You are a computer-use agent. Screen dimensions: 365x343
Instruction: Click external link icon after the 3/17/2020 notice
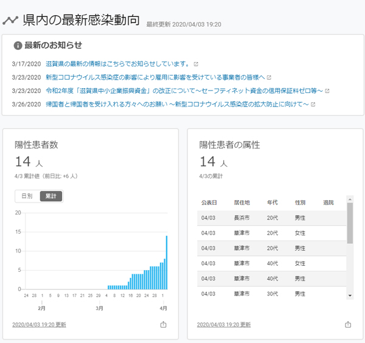point(196,64)
